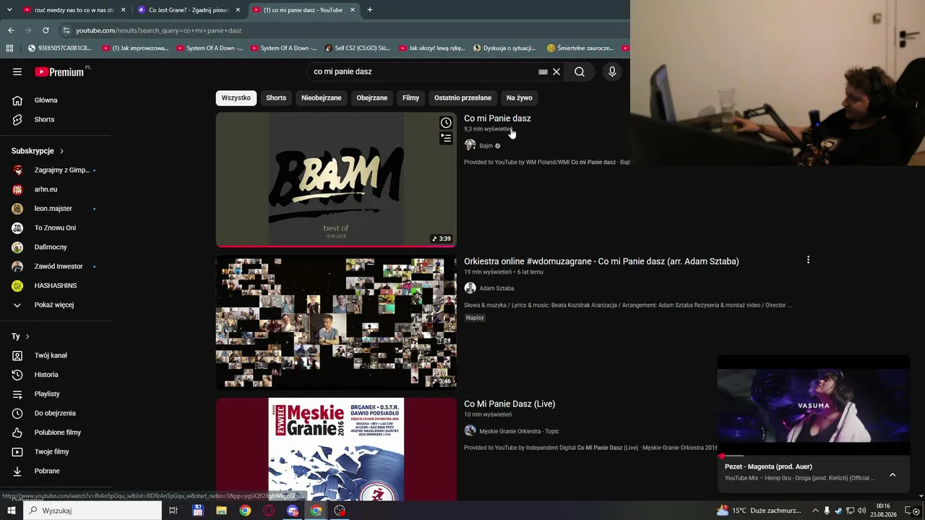Image resolution: width=925 pixels, height=520 pixels.
Task: Open the Męskie Granie Orkiestra channel avatar
Action: point(470,430)
